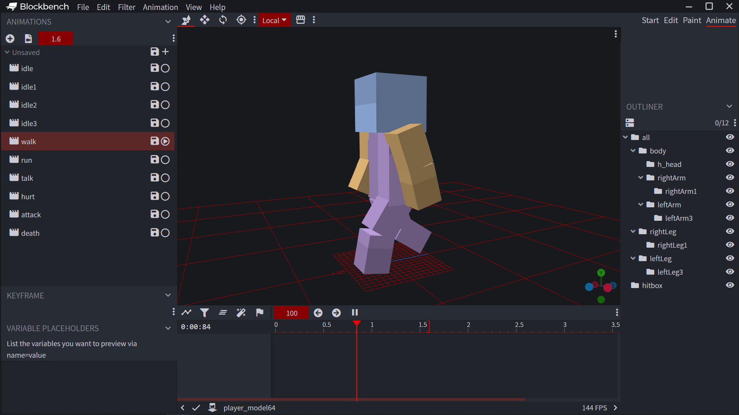Click the 100 playback speed field

292,313
